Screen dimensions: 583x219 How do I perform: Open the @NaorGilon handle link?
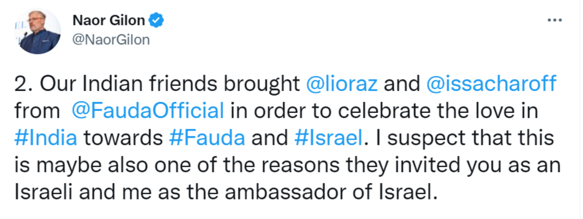(111, 40)
